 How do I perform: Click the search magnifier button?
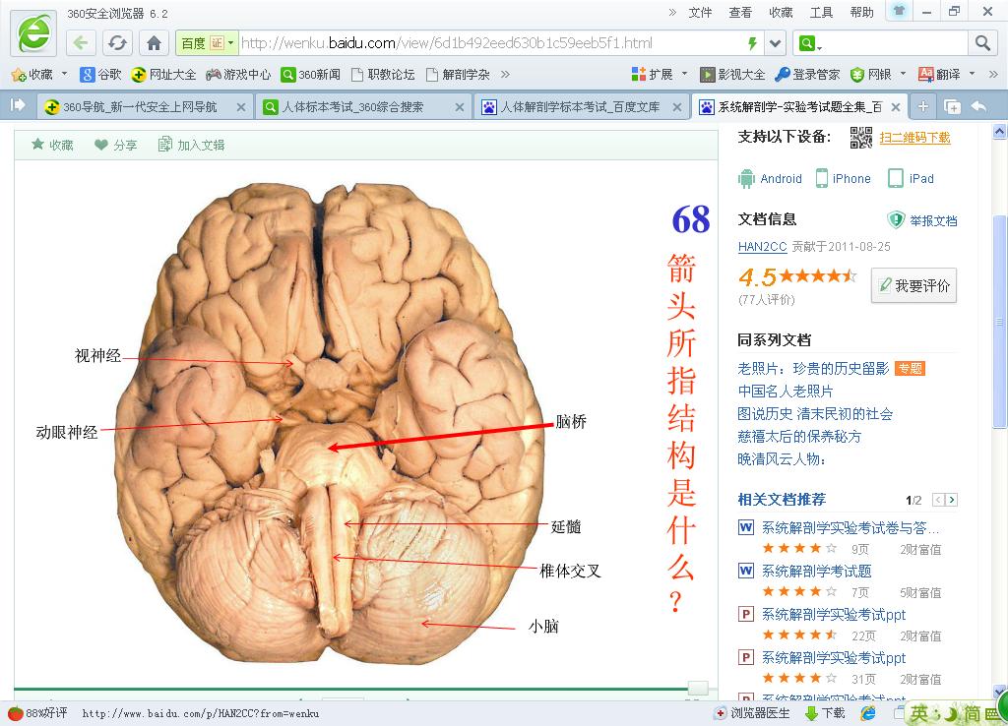pyautogui.click(x=981, y=43)
